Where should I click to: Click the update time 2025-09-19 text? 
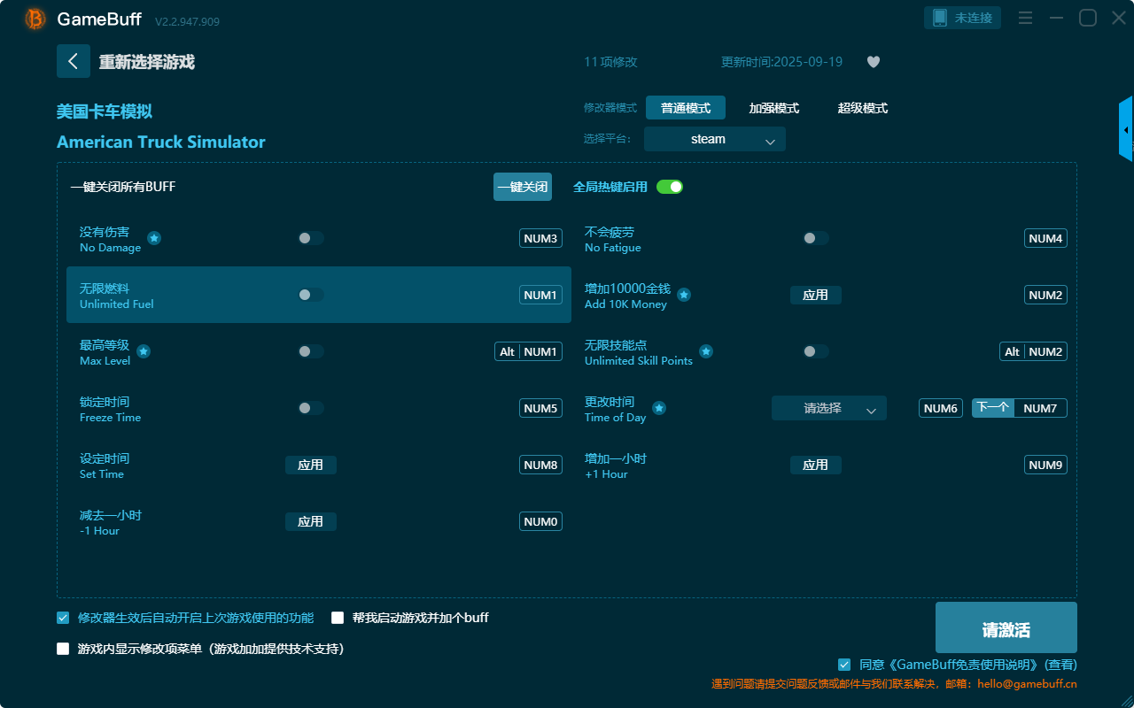click(781, 62)
